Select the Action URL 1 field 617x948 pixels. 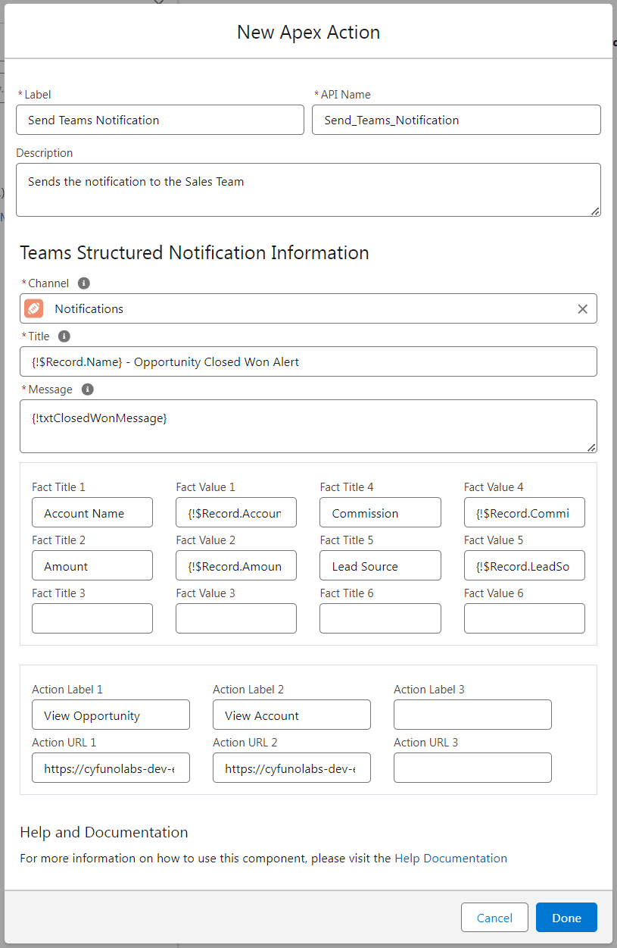pyautogui.click(x=111, y=768)
